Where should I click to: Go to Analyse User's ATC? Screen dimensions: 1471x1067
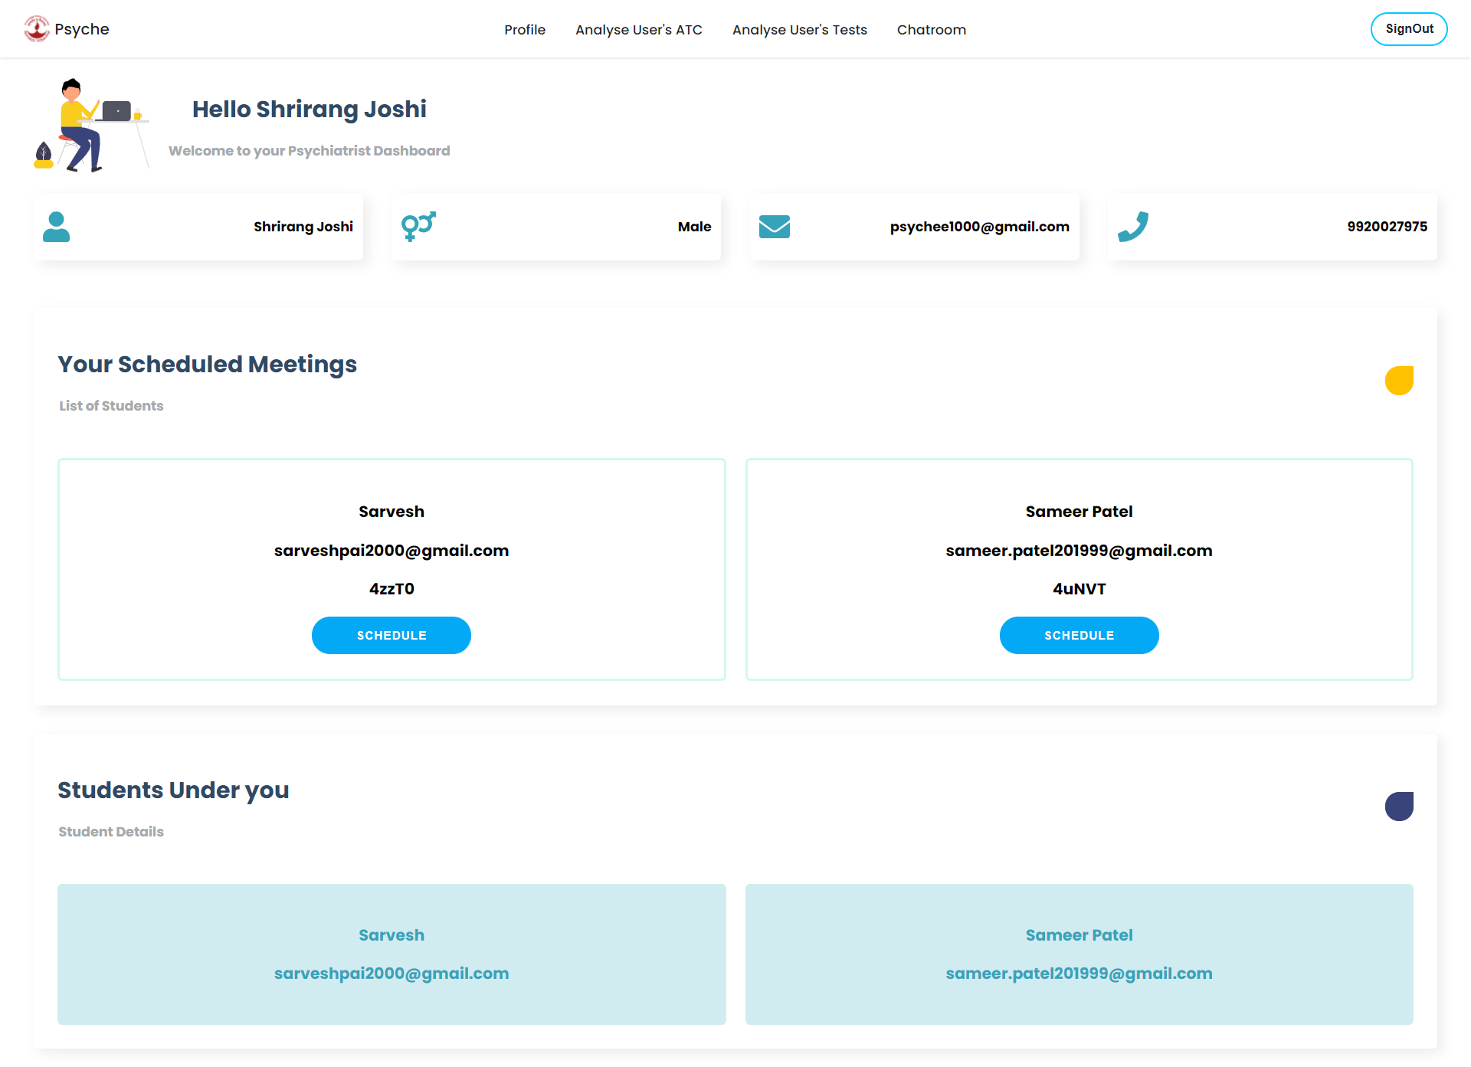tap(639, 30)
